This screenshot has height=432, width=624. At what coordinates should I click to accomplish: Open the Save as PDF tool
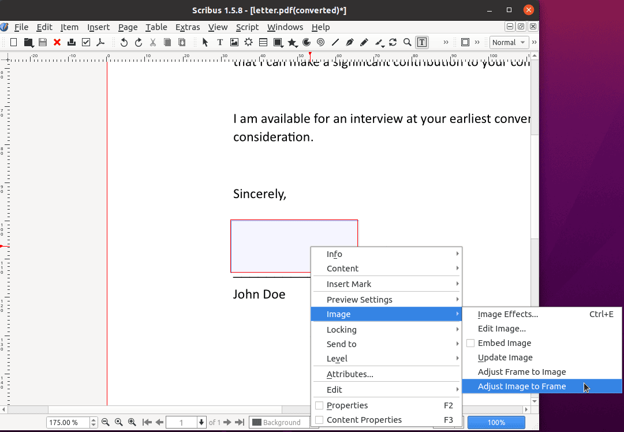click(x=100, y=42)
